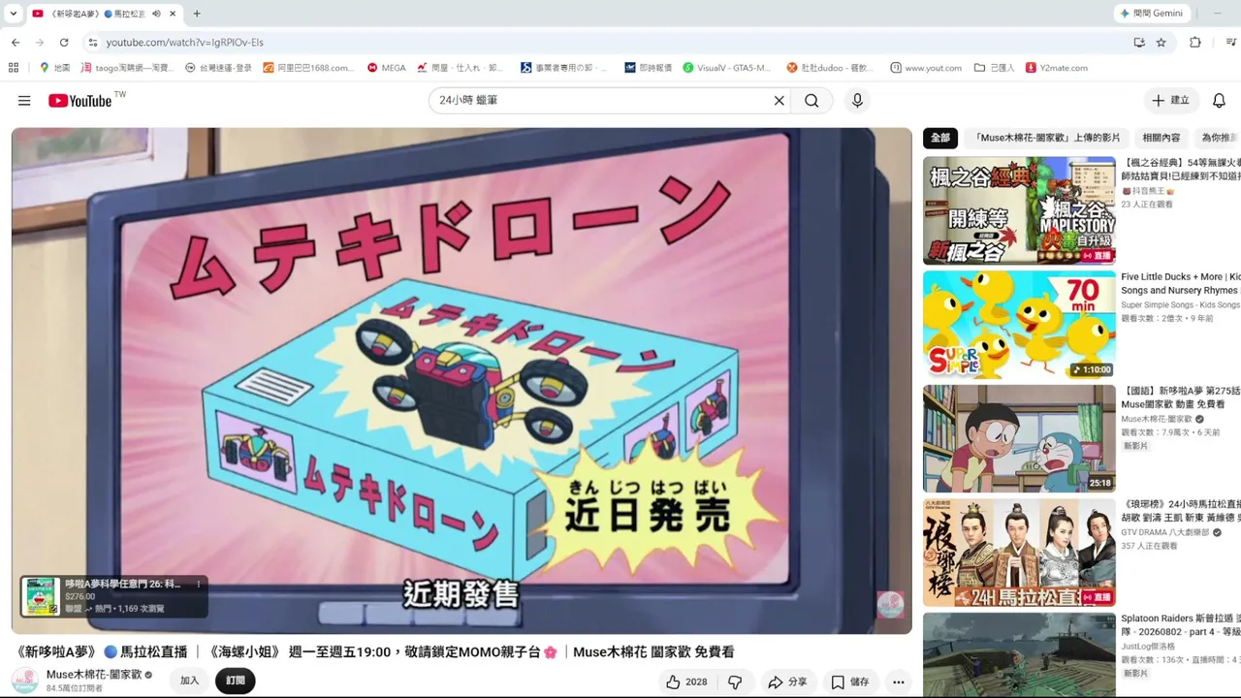Viewport: 1241px width, 698px height.
Task: Open the VisualV - GTA5 bookmark
Action: [726, 68]
